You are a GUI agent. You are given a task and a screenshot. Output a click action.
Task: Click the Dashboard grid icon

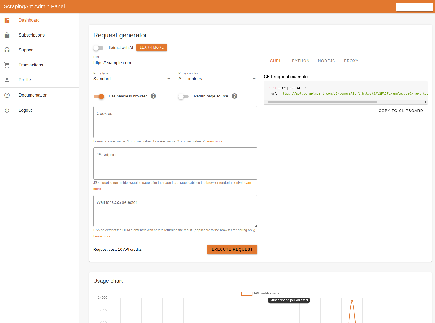[7, 20]
